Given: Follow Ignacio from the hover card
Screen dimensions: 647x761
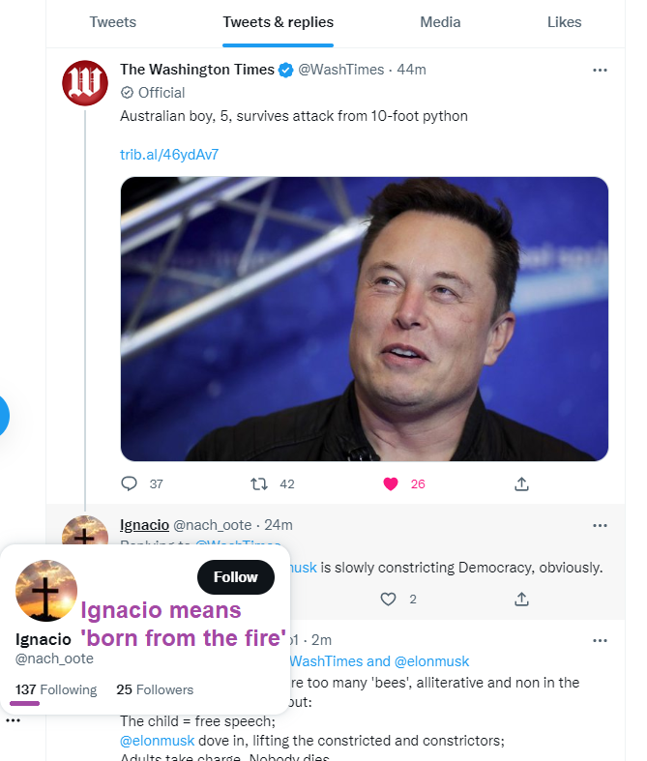Looking at the screenshot, I should 236,577.
